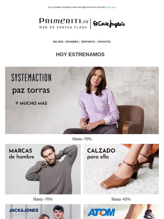164x219 pixels.
Task: Click 'Hasta -70%' under main banner
Action: pyautogui.click(x=82, y=139)
